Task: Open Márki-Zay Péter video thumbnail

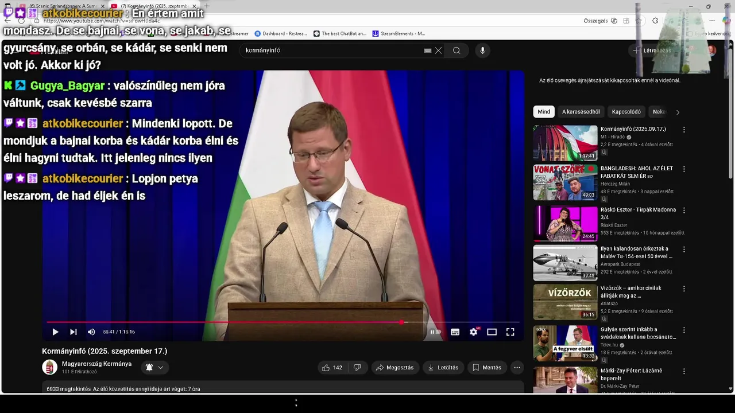Action: [x=565, y=380]
